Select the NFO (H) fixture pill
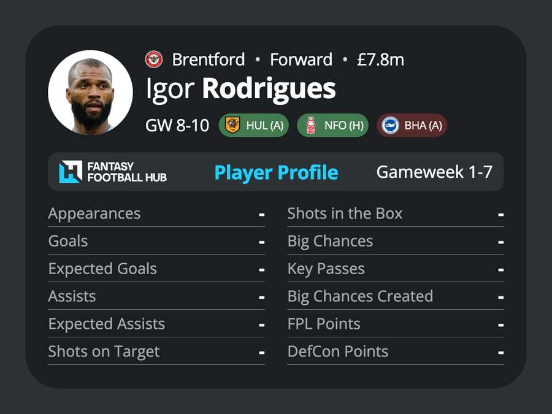 pos(332,125)
